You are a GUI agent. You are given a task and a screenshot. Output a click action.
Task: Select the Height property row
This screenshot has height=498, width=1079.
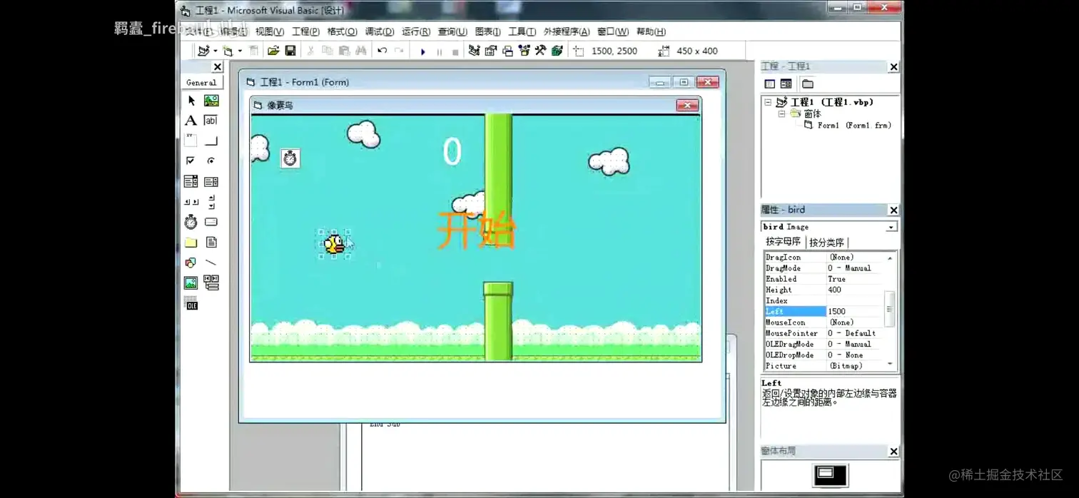point(823,290)
